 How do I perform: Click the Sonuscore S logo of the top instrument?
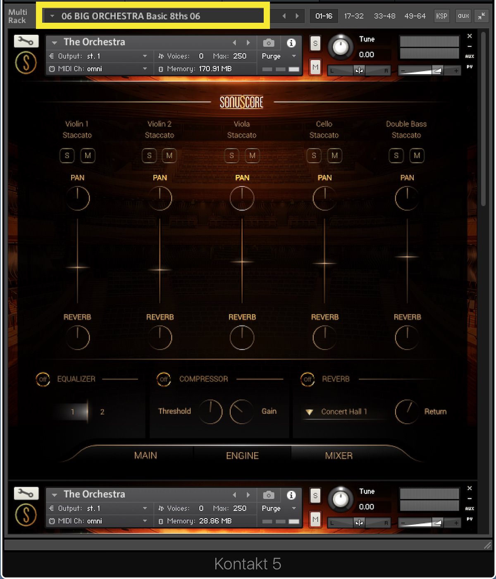coord(26,63)
